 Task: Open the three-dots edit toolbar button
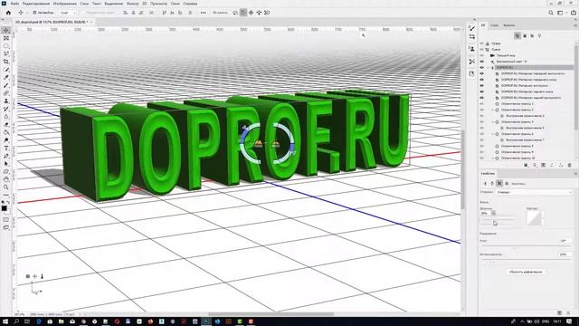pyautogui.click(x=6, y=195)
